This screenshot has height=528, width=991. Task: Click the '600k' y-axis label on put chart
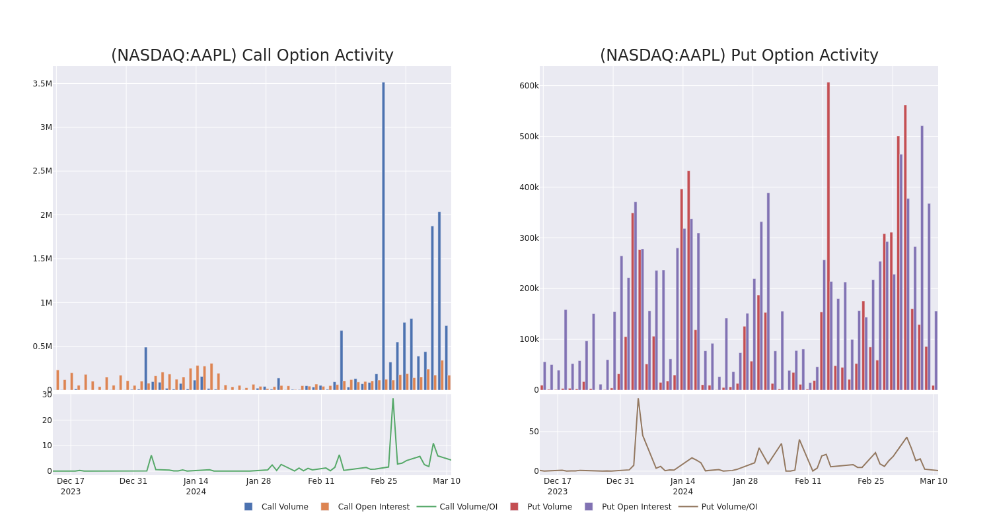pos(529,86)
